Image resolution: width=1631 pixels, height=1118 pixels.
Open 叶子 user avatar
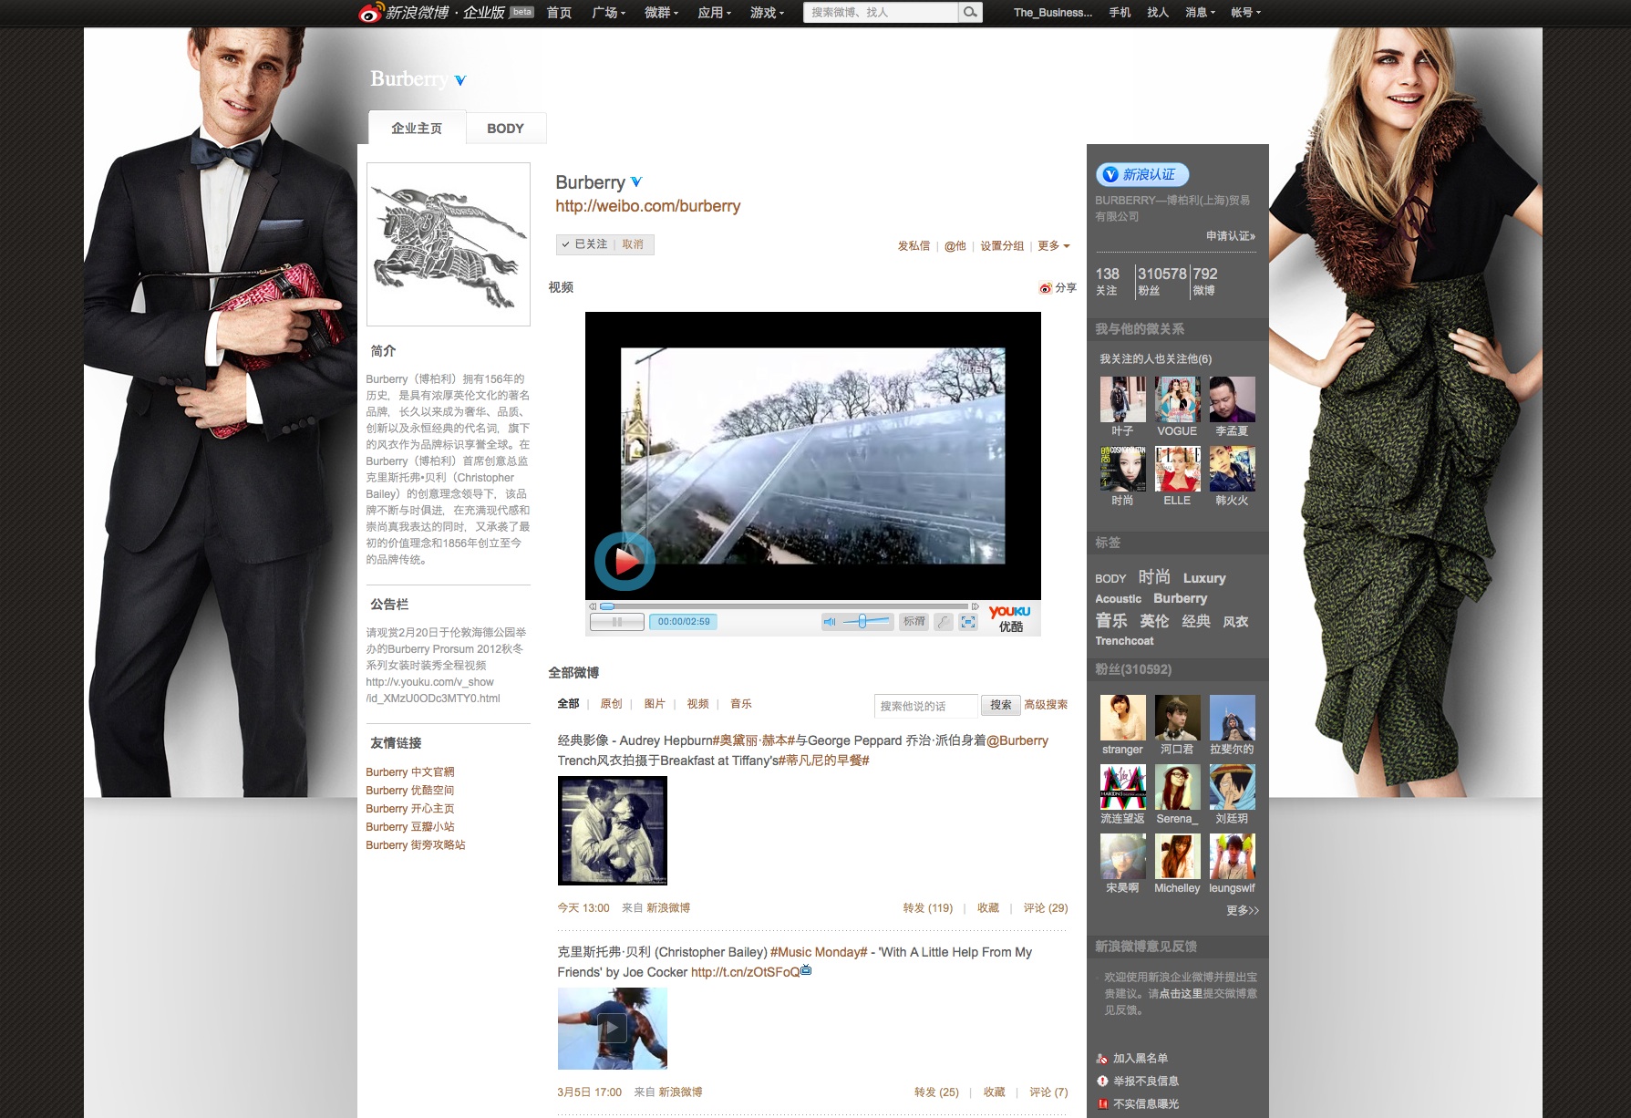(x=1122, y=399)
